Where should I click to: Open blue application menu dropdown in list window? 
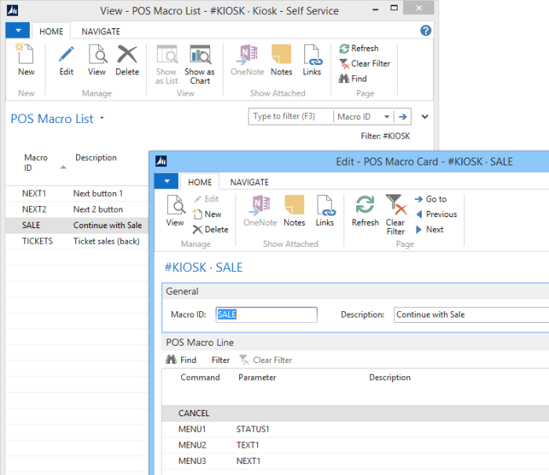coord(17,31)
